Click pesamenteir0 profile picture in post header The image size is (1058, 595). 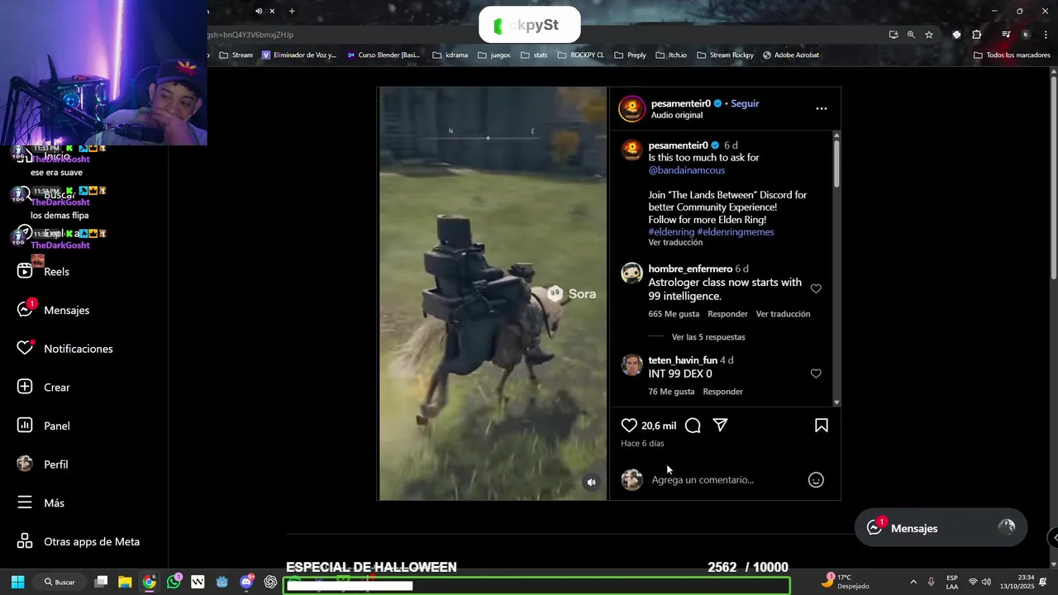click(x=632, y=108)
